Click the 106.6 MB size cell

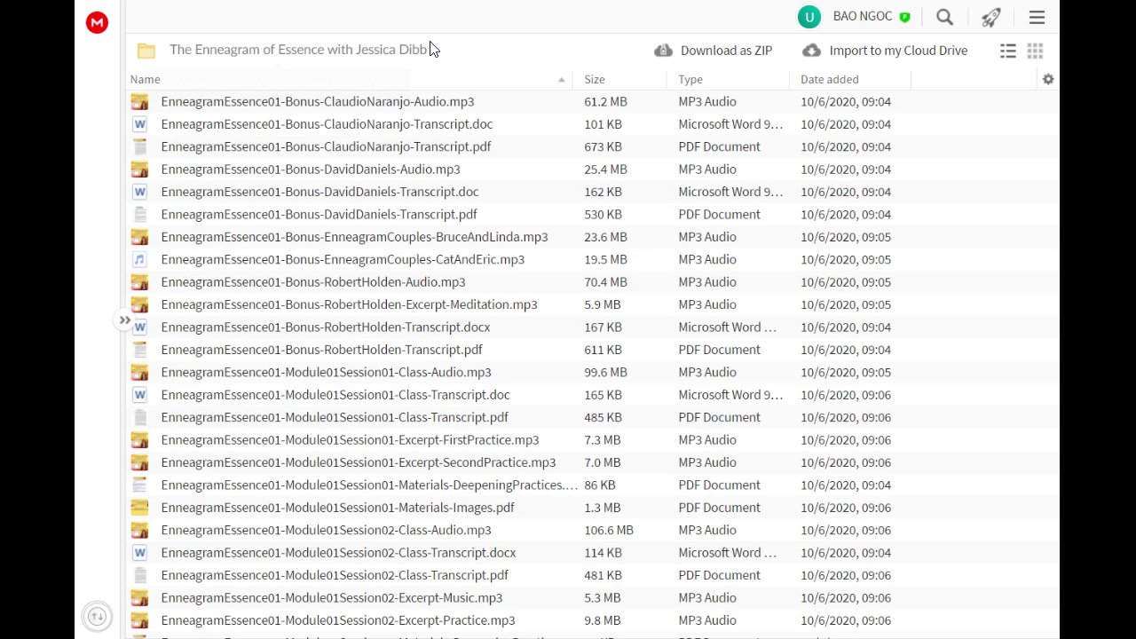pyautogui.click(x=609, y=531)
